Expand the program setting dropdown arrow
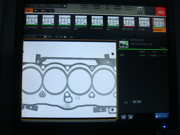The height and width of the screenshot is (135, 180). pyautogui.click(x=64, y=6)
